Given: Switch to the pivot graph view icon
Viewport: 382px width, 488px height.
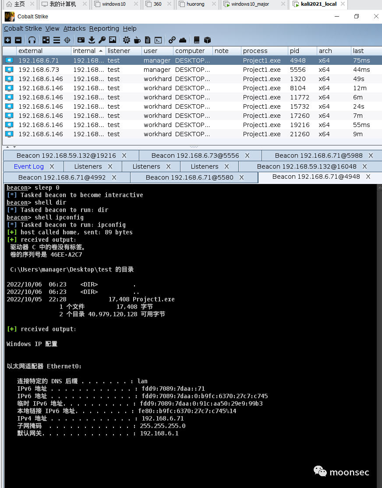Looking at the screenshot, I should pos(46,40).
